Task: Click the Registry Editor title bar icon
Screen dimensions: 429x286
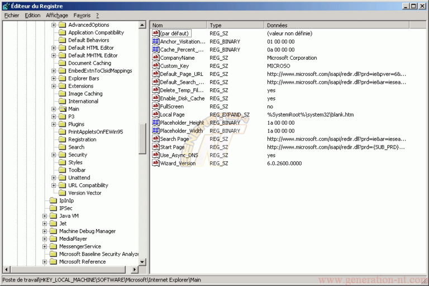Action: click(6, 6)
